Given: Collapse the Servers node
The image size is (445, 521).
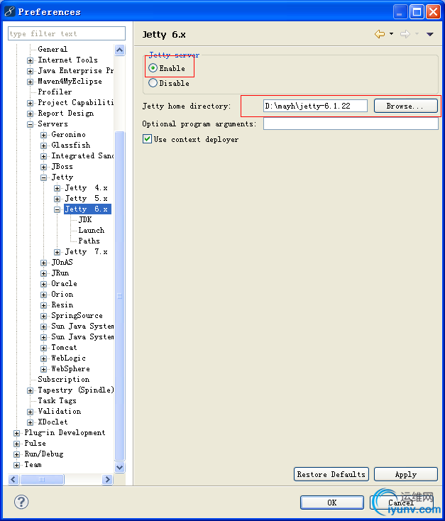Looking at the screenshot, I should pyautogui.click(x=30, y=124).
